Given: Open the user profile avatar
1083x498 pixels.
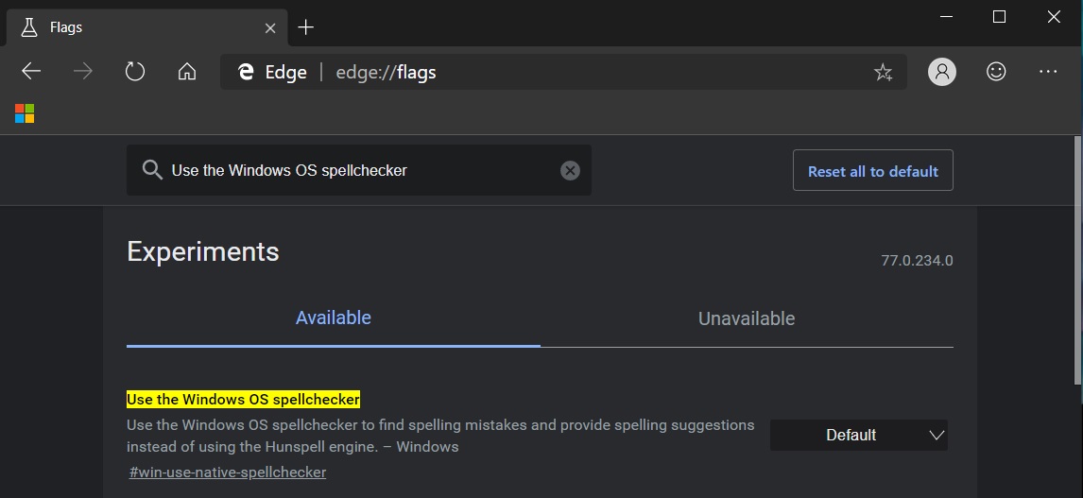Looking at the screenshot, I should point(942,72).
